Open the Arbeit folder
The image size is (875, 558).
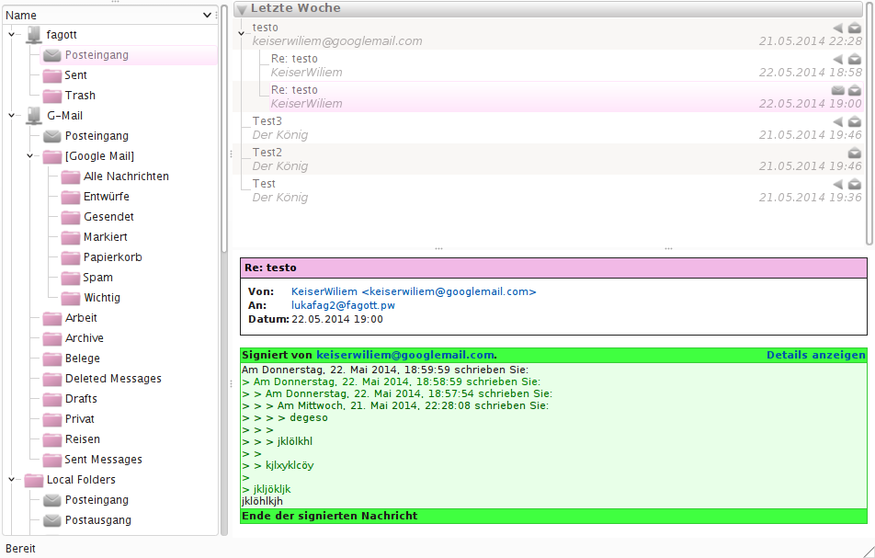coord(81,318)
